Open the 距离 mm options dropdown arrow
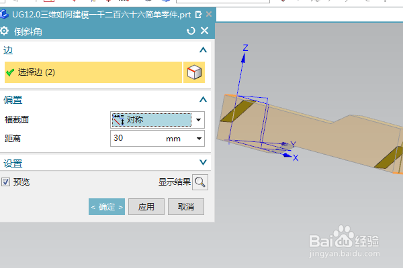The image size is (403, 268). [x=199, y=139]
